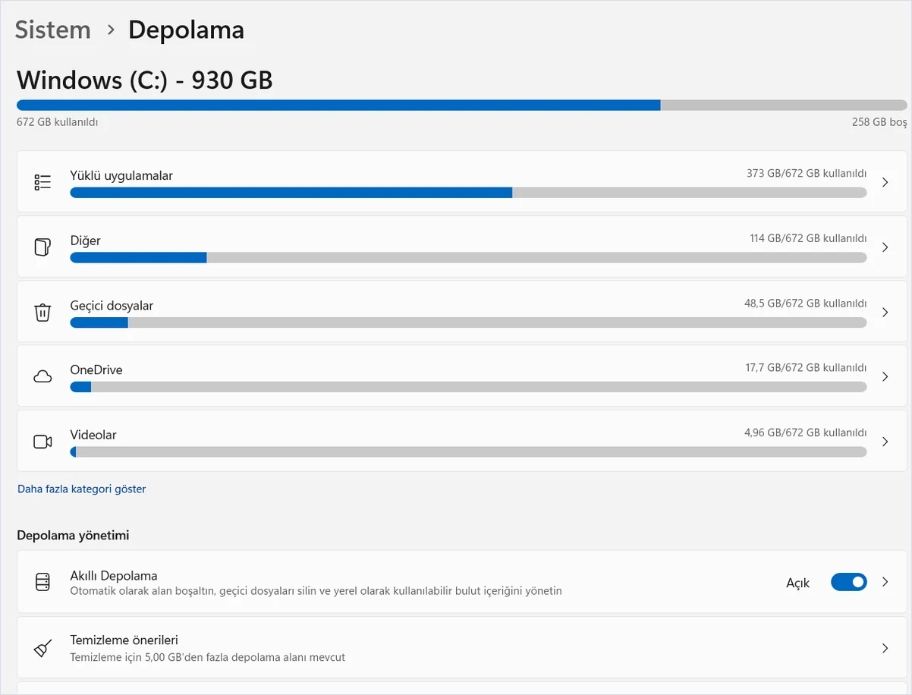Viewport: 912px width, 695px height.
Task: Click the Videolar camera icon
Action: pos(42,442)
